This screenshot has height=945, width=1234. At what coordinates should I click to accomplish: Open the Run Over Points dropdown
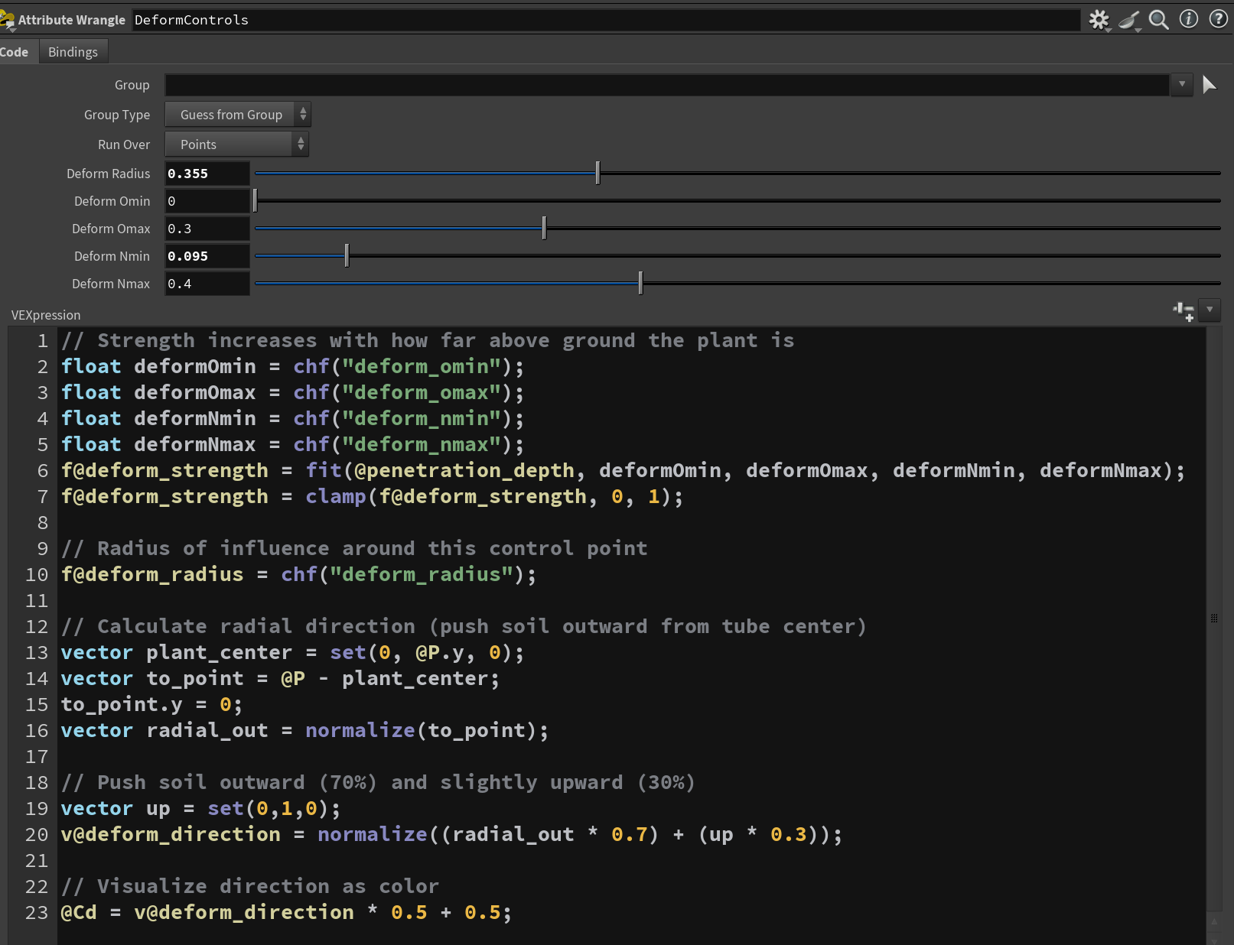point(236,145)
